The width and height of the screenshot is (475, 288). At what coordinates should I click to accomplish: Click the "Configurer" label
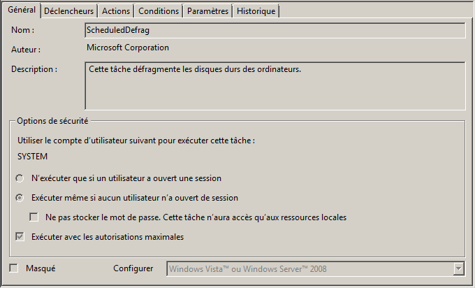[x=134, y=268]
